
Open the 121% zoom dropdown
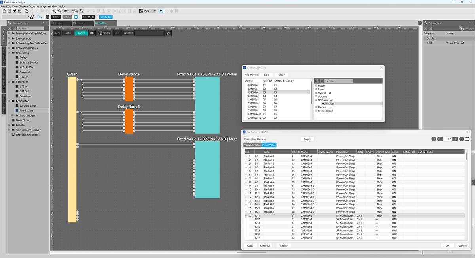[x=73, y=11]
